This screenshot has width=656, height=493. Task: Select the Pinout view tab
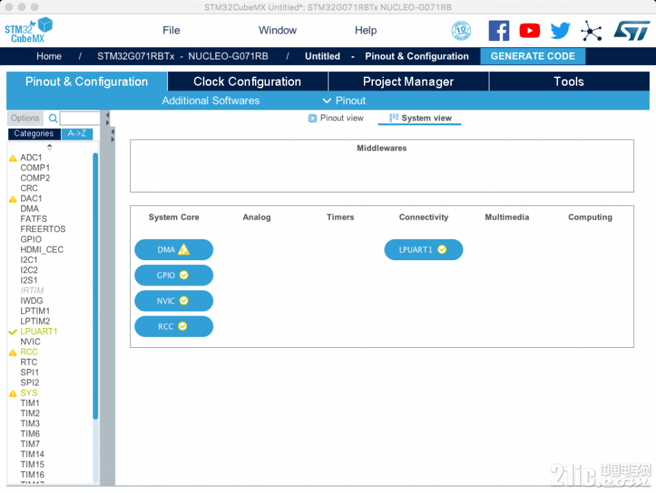336,118
